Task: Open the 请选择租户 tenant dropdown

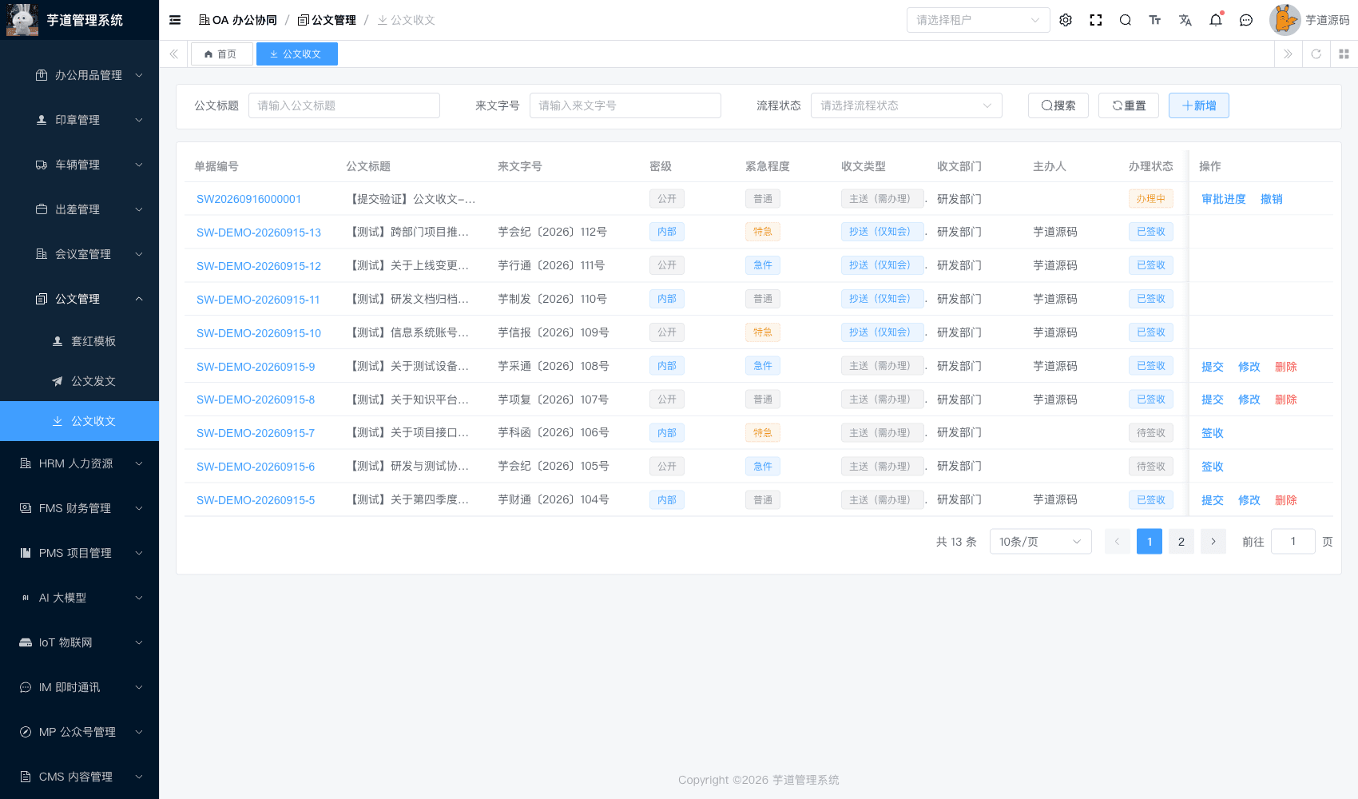Action: click(978, 20)
